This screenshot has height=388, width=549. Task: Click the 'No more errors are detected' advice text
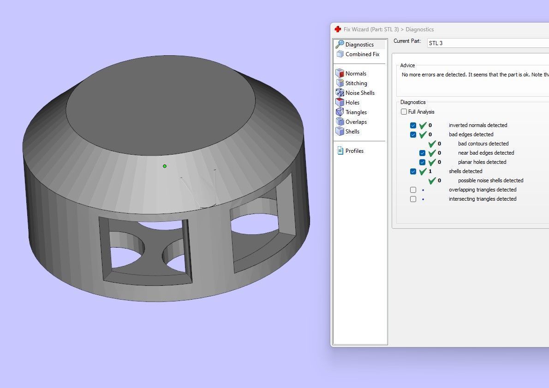(475, 75)
